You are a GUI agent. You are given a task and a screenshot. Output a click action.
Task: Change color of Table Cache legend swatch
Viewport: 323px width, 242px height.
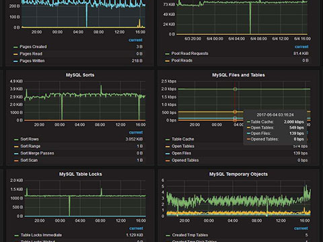[168, 140]
